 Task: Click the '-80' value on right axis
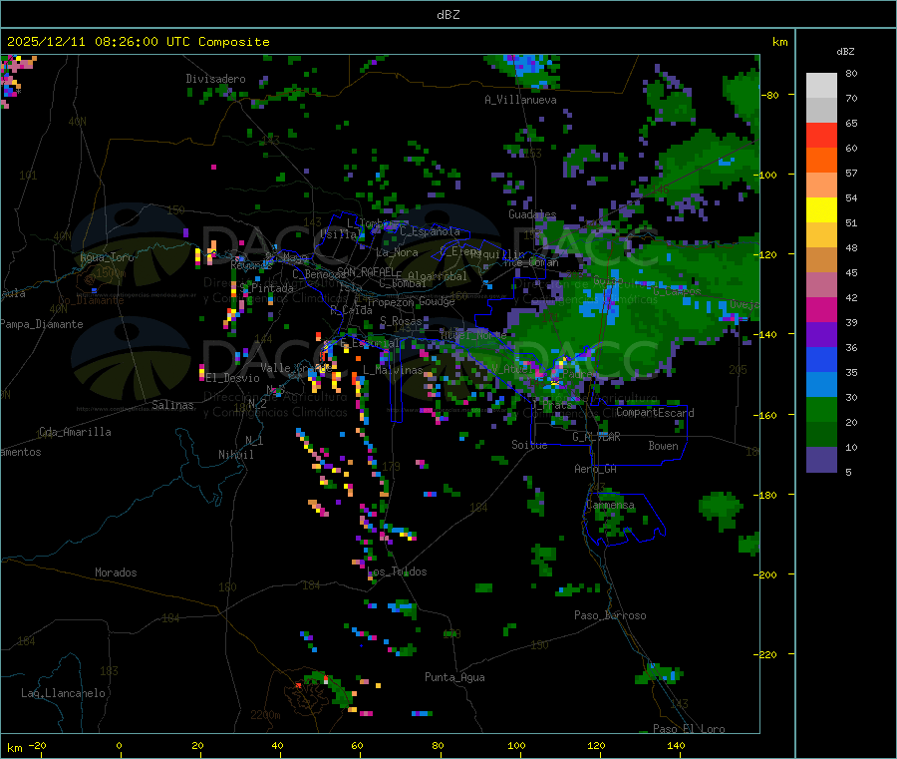pos(770,95)
